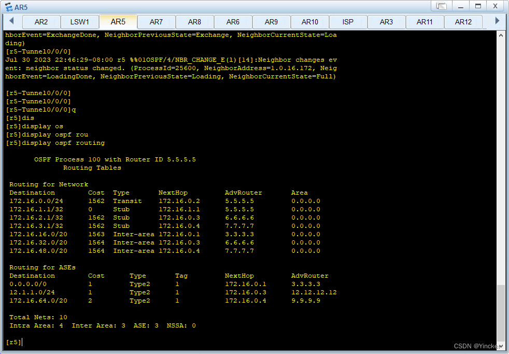
Task: Click the '[r5]display ospf routing' command line
Action: tap(55, 143)
